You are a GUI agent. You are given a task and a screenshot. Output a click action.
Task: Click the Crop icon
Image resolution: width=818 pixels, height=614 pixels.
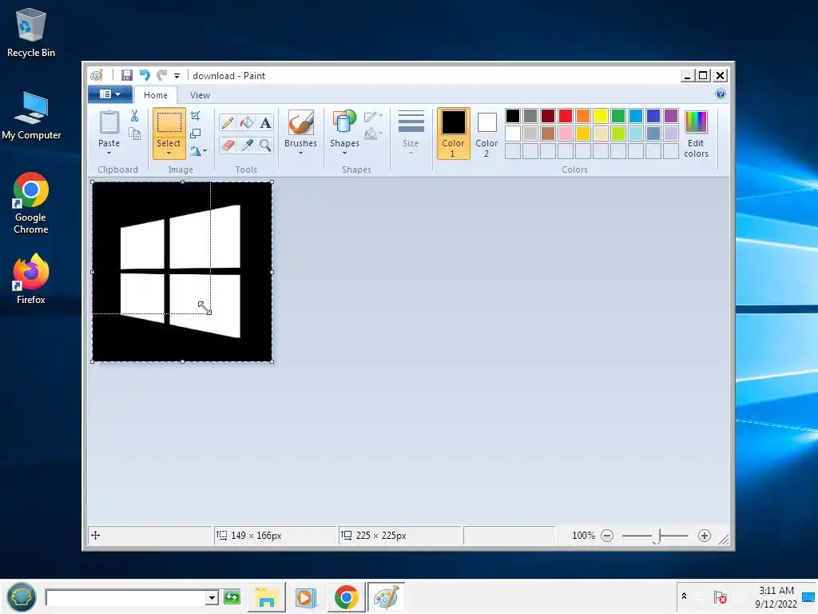coord(196,116)
